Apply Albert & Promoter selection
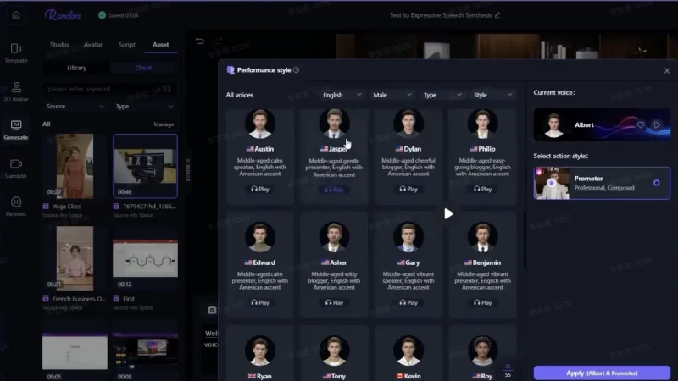Viewport: 678px width, 381px height. click(602, 373)
